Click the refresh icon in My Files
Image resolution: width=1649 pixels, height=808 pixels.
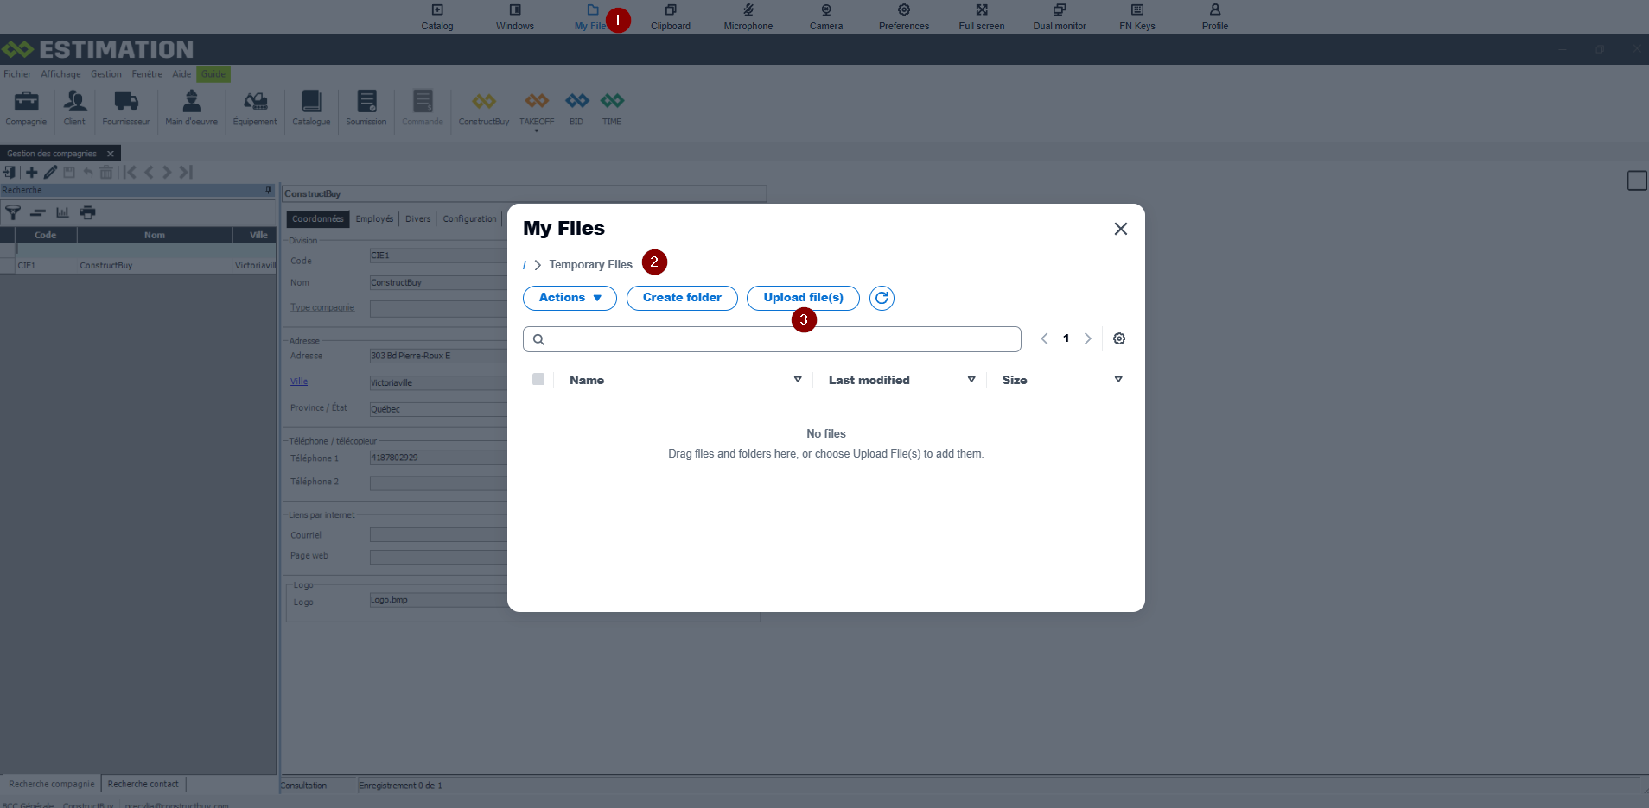coord(882,298)
